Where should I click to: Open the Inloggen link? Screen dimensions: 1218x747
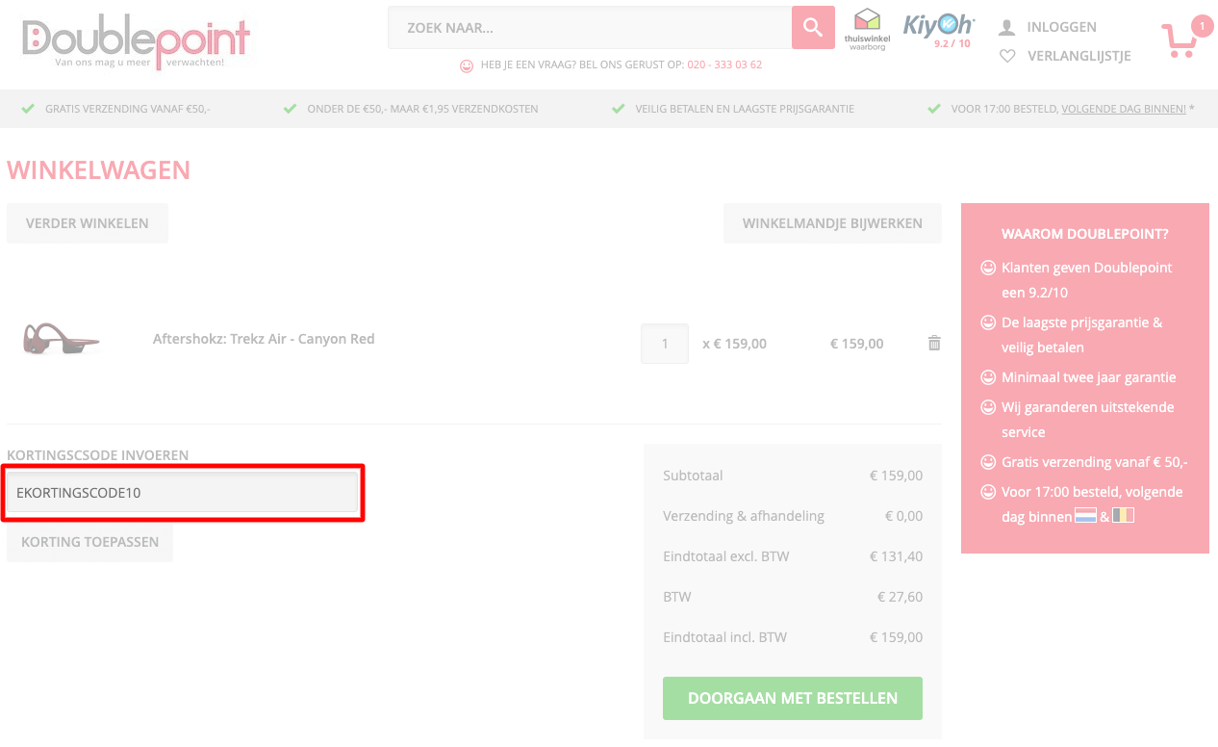tap(1062, 27)
